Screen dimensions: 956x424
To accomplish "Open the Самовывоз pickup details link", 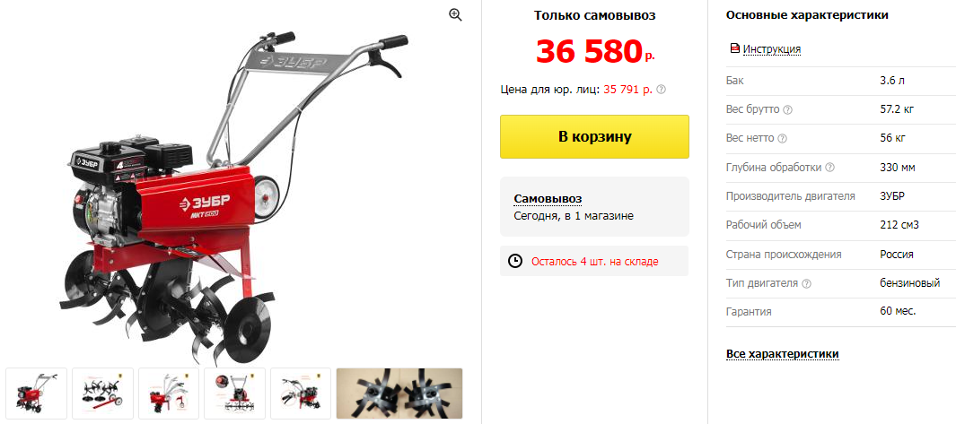I will pyautogui.click(x=548, y=199).
